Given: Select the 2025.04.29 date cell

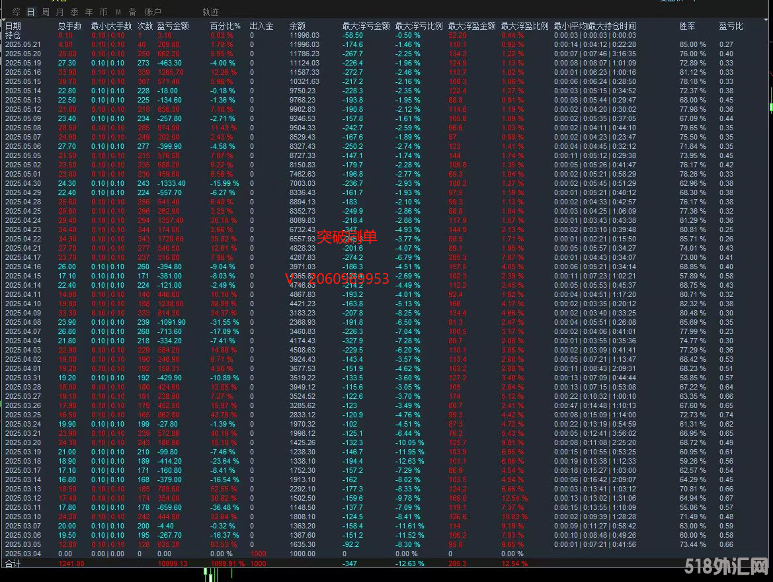Looking at the screenshot, I should click(23, 192).
